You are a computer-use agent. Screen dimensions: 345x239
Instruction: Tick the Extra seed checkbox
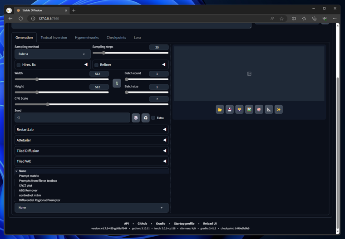153,118
